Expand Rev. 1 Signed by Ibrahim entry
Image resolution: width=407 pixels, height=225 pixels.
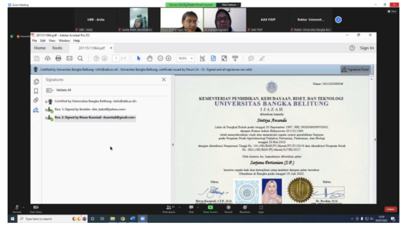pyautogui.click(x=46, y=109)
